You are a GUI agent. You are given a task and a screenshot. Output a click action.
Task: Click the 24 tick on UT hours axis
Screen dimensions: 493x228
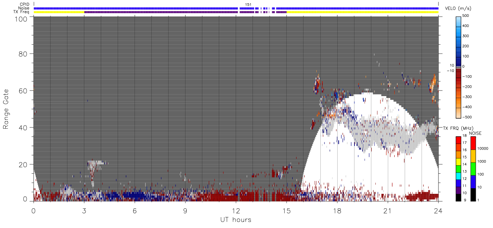[438, 211]
